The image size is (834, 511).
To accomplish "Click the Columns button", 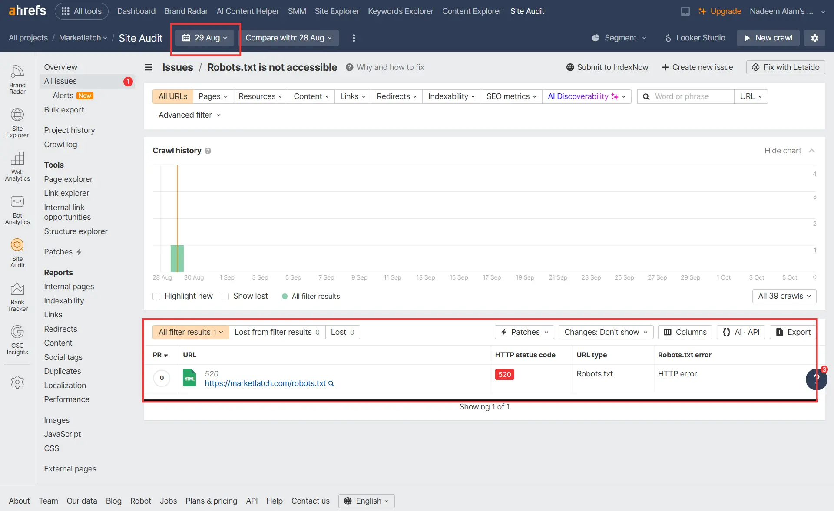I will pyautogui.click(x=685, y=332).
